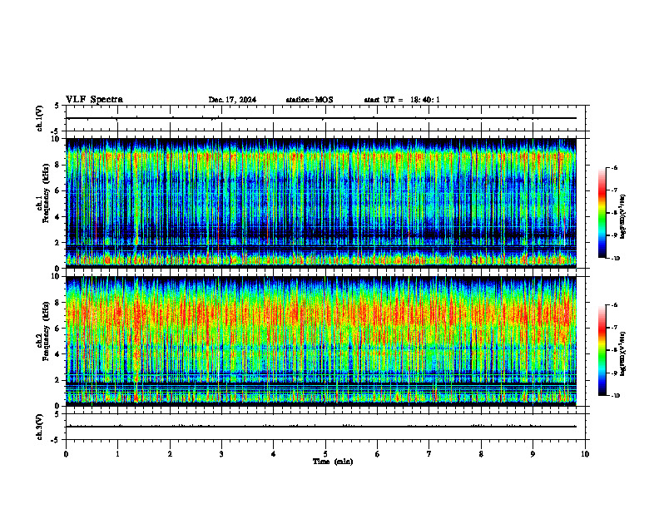Click time-axis tick label '4'
Screen dimensions: 659x509
pyautogui.click(x=274, y=454)
